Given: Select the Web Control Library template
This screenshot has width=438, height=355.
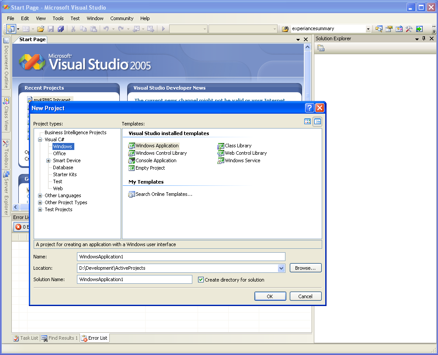Looking at the screenshot, I should click(x=242, y=153).
